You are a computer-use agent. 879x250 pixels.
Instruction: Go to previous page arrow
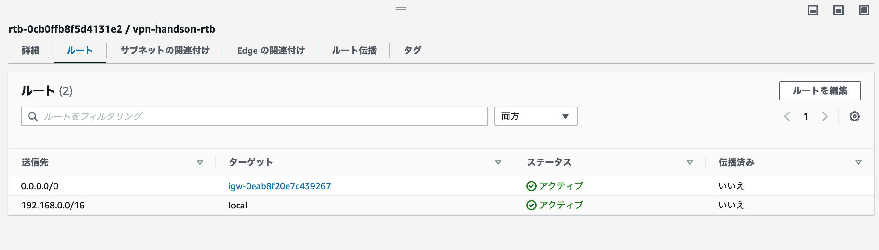pos(787,116)
